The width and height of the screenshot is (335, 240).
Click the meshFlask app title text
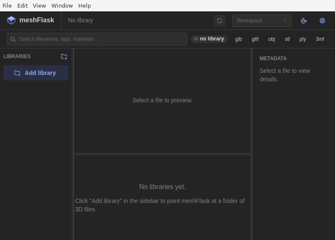(37, 20)
